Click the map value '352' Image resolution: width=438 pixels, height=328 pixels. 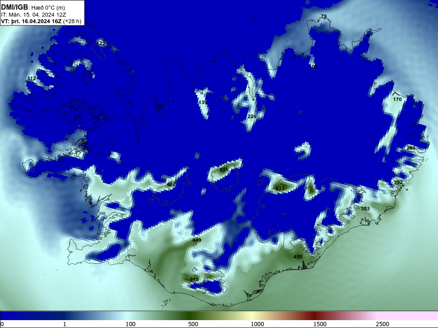click(x=398, y=182)
